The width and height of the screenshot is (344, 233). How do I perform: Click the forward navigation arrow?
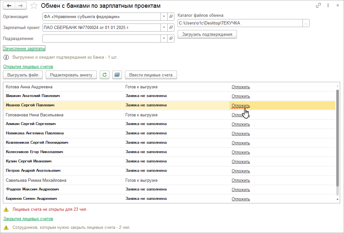pos(20,6)
